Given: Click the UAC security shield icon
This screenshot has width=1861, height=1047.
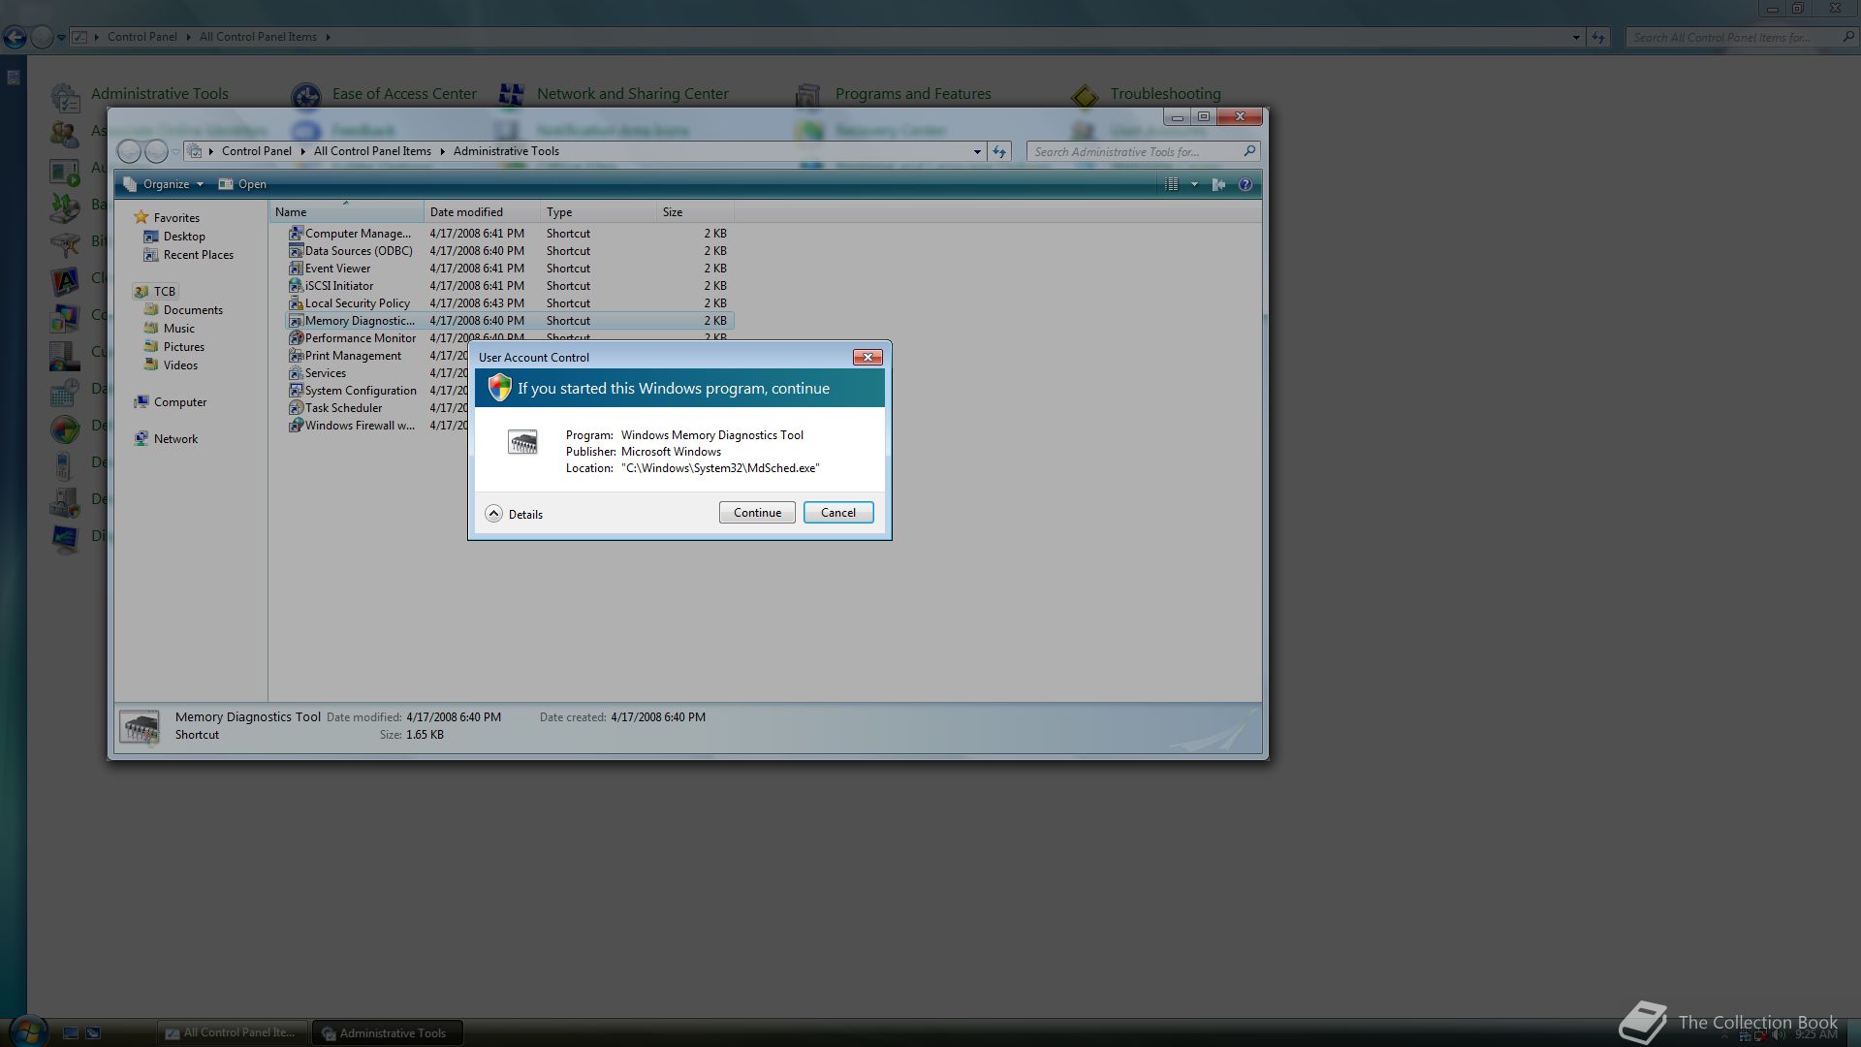Looking at the screenshot, I should (x=499, y=388).
